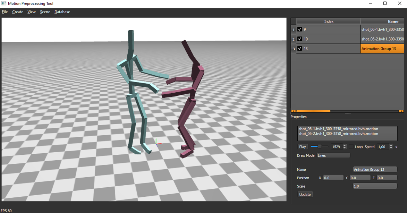The height and width of the screenshot is (213, 407).
Task: Click the Name column header
Action: click(382, 22)
